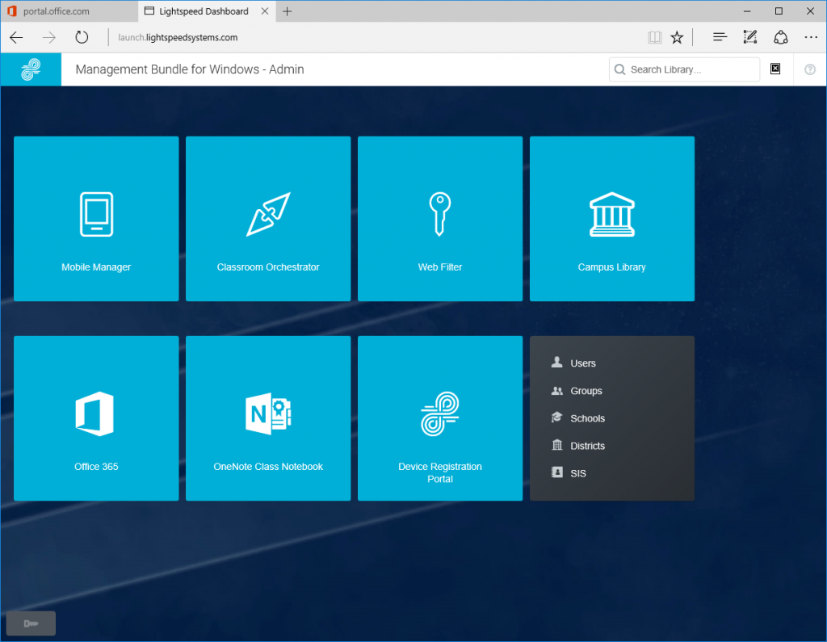Click the Management Bundle for Windows title
The width and height of the screenshot is (827, 642).
[189, 69]
